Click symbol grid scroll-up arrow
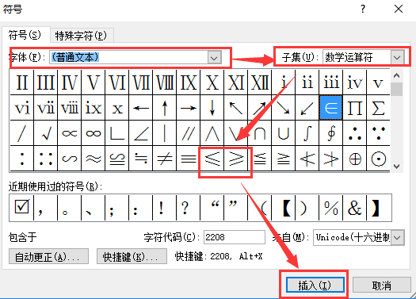The height and width of the screenshot is (299, 416). point(397,75)
